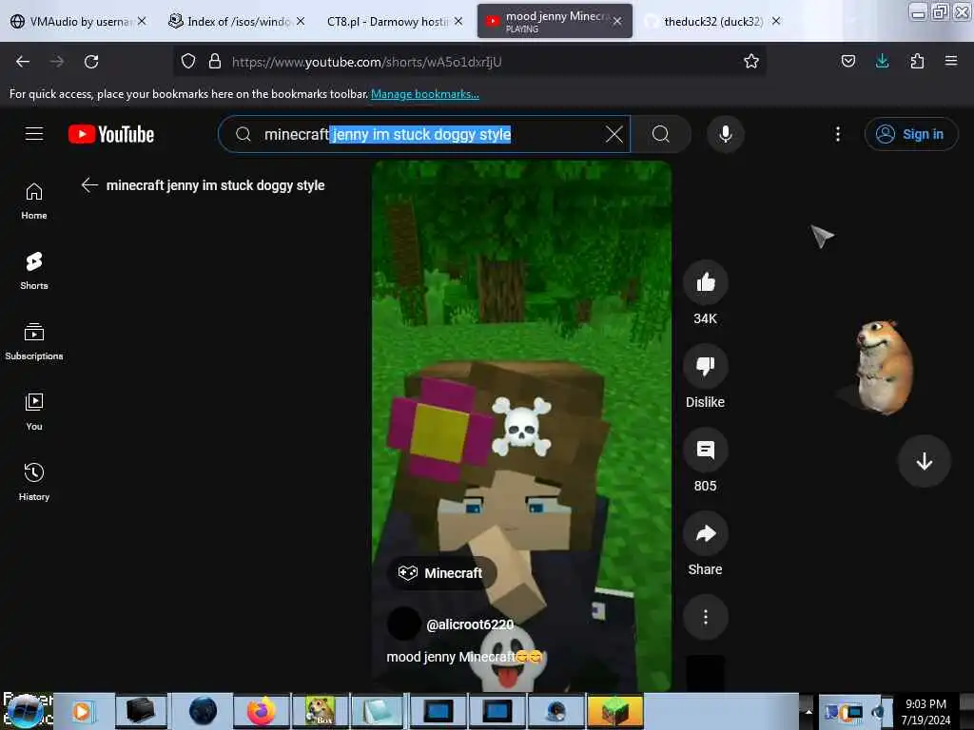Click the Sign in button

[910, 134]
